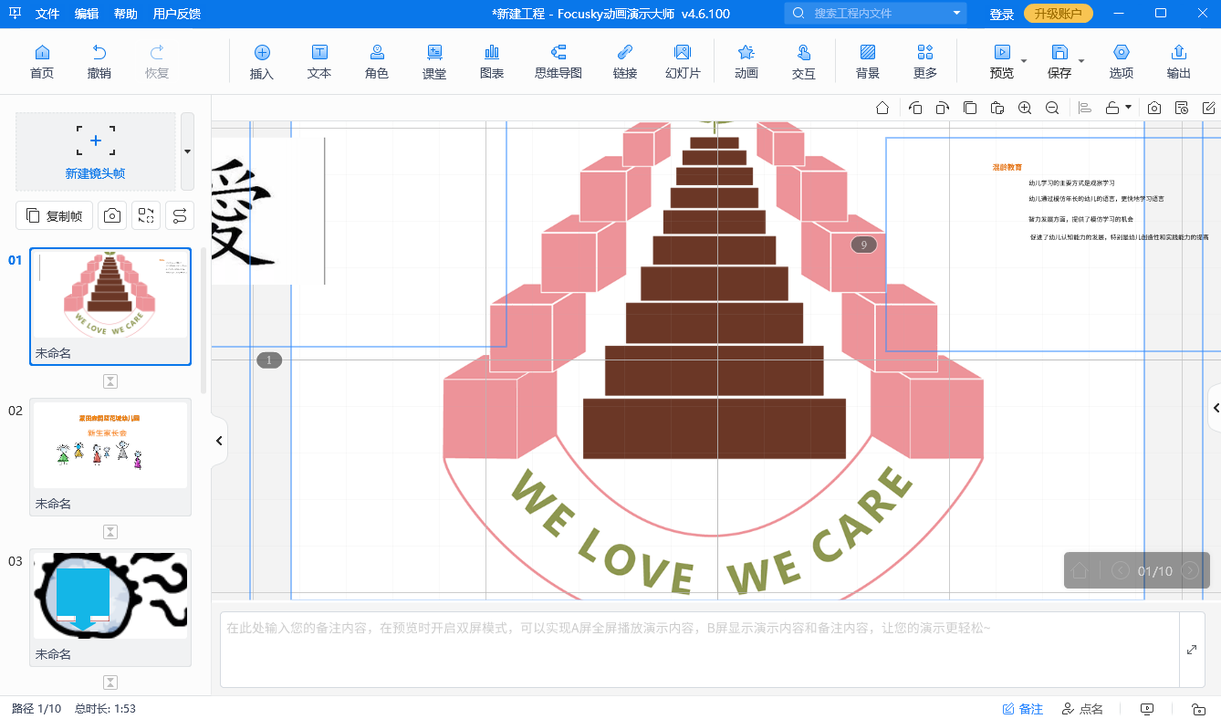
Task: Open 帮助 help menu
Action: [x=126, y=14]
